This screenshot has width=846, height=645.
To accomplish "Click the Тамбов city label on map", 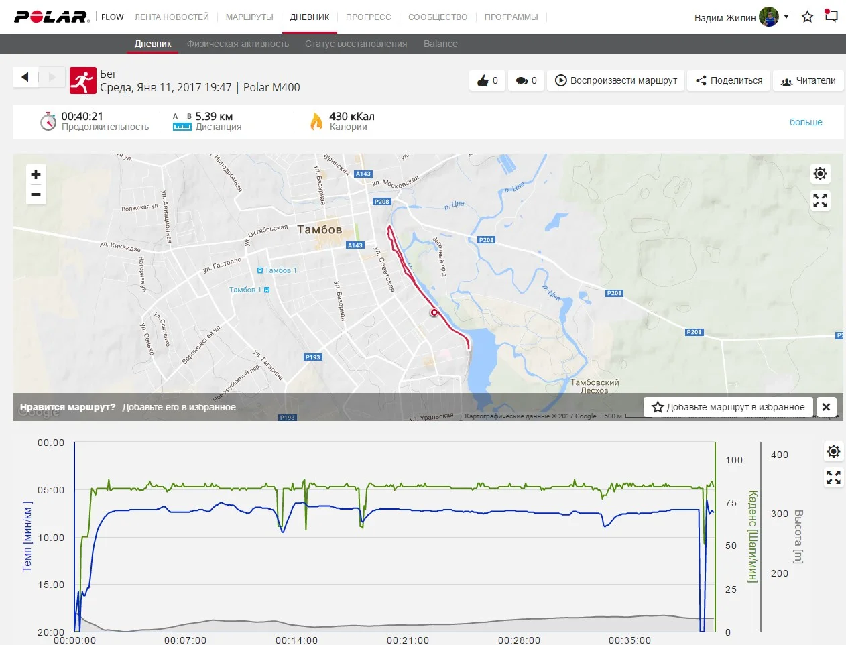I will (x=320, y=229).
